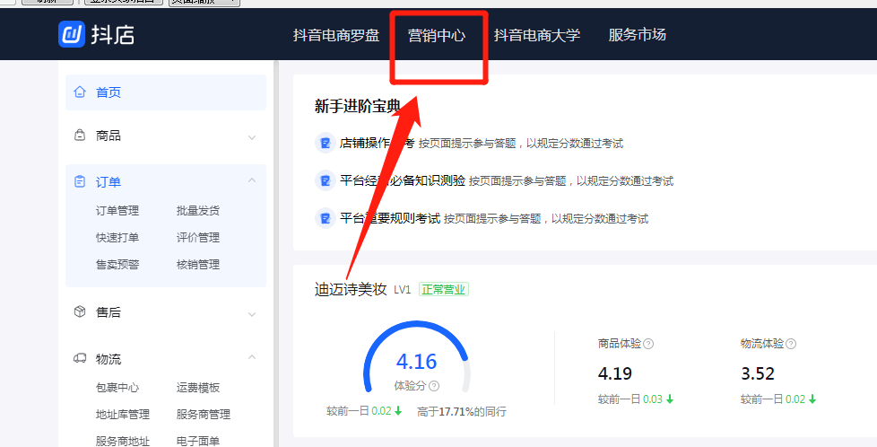Open 服务商地址 under 物流
Image resolution: width=877 pixels, height=447 pixels.
pyautogui.click(x=123, y=441)
